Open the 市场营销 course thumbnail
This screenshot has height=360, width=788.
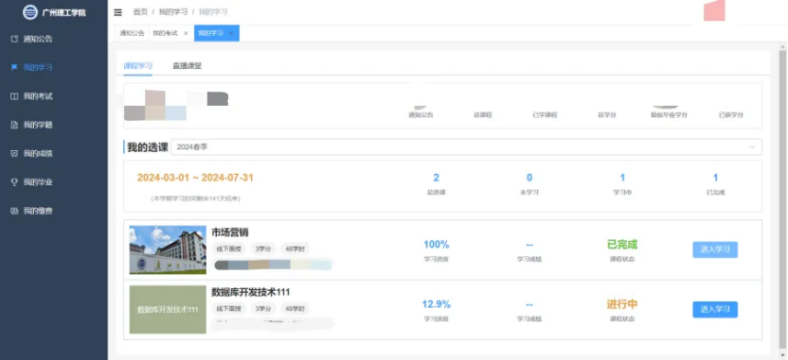tap(168, 249)
